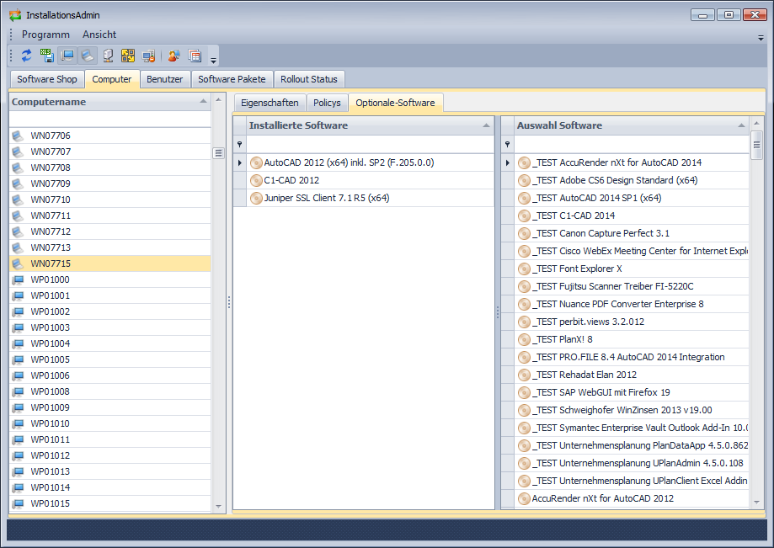This screenshot has height=548, width=774.
Task: Click the Auswahl Software filter input field
Action: click(x=630, y=144)
